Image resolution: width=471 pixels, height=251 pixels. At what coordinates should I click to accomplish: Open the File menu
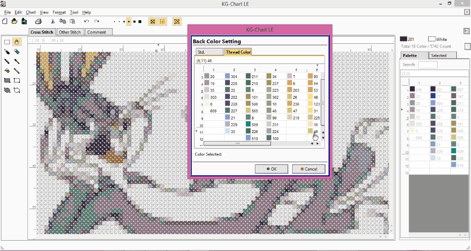pos(8,12)
